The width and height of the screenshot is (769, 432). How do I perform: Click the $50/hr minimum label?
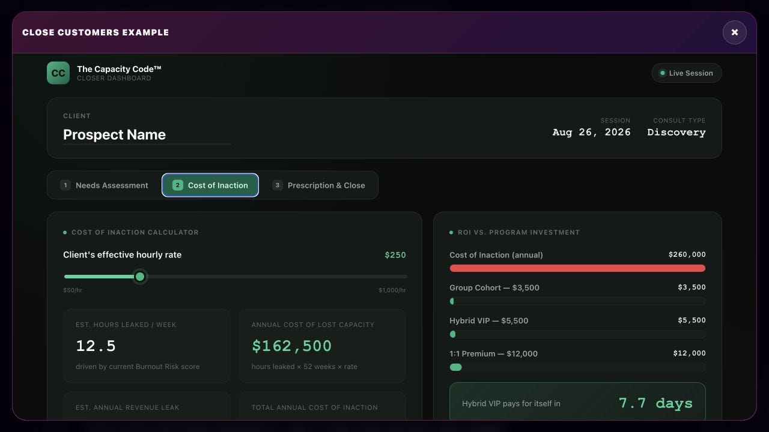[73, 290]
